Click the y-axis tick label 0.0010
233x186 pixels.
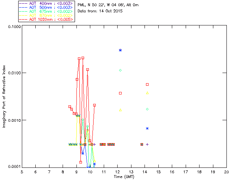tap(14, 120)
